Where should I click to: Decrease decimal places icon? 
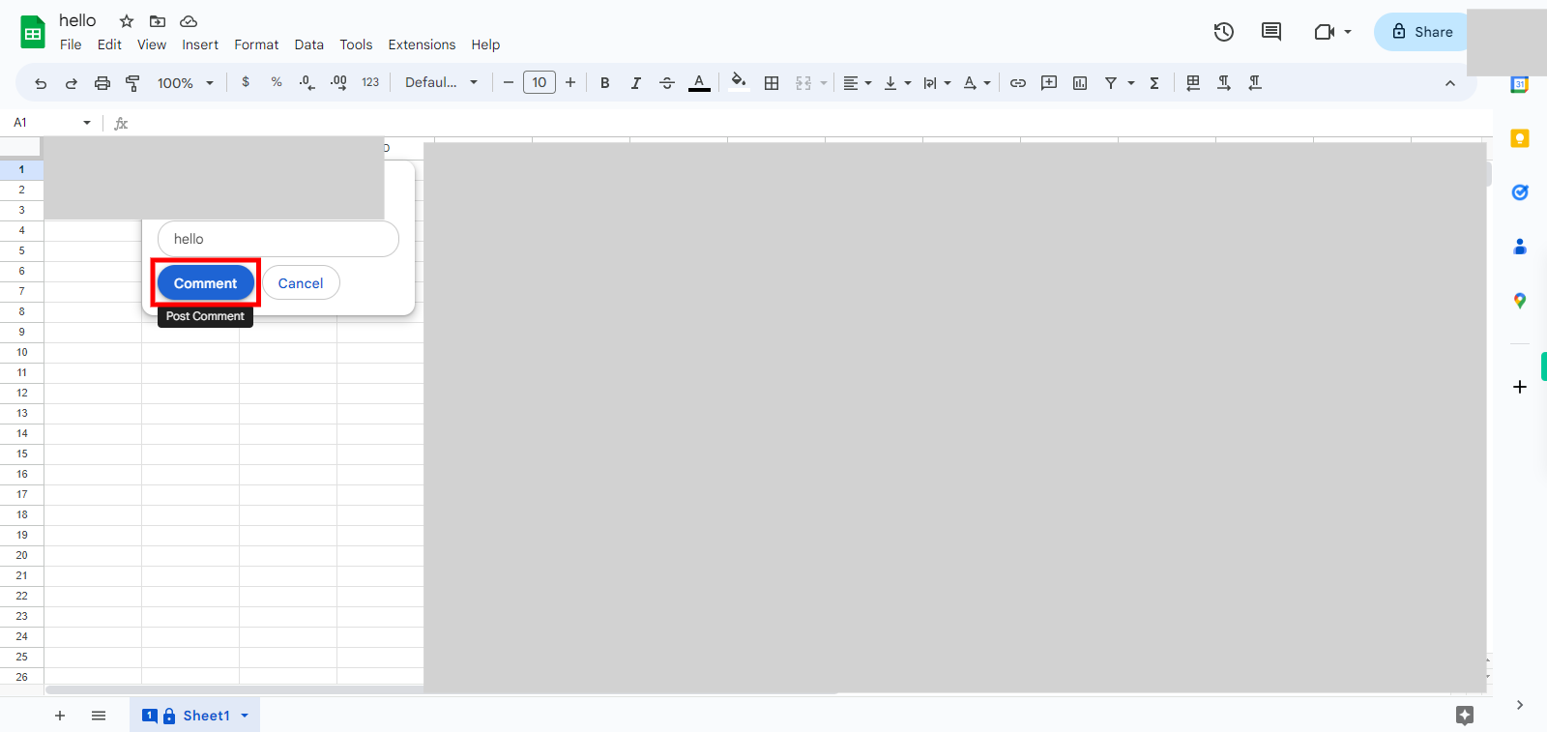(307, 82)
